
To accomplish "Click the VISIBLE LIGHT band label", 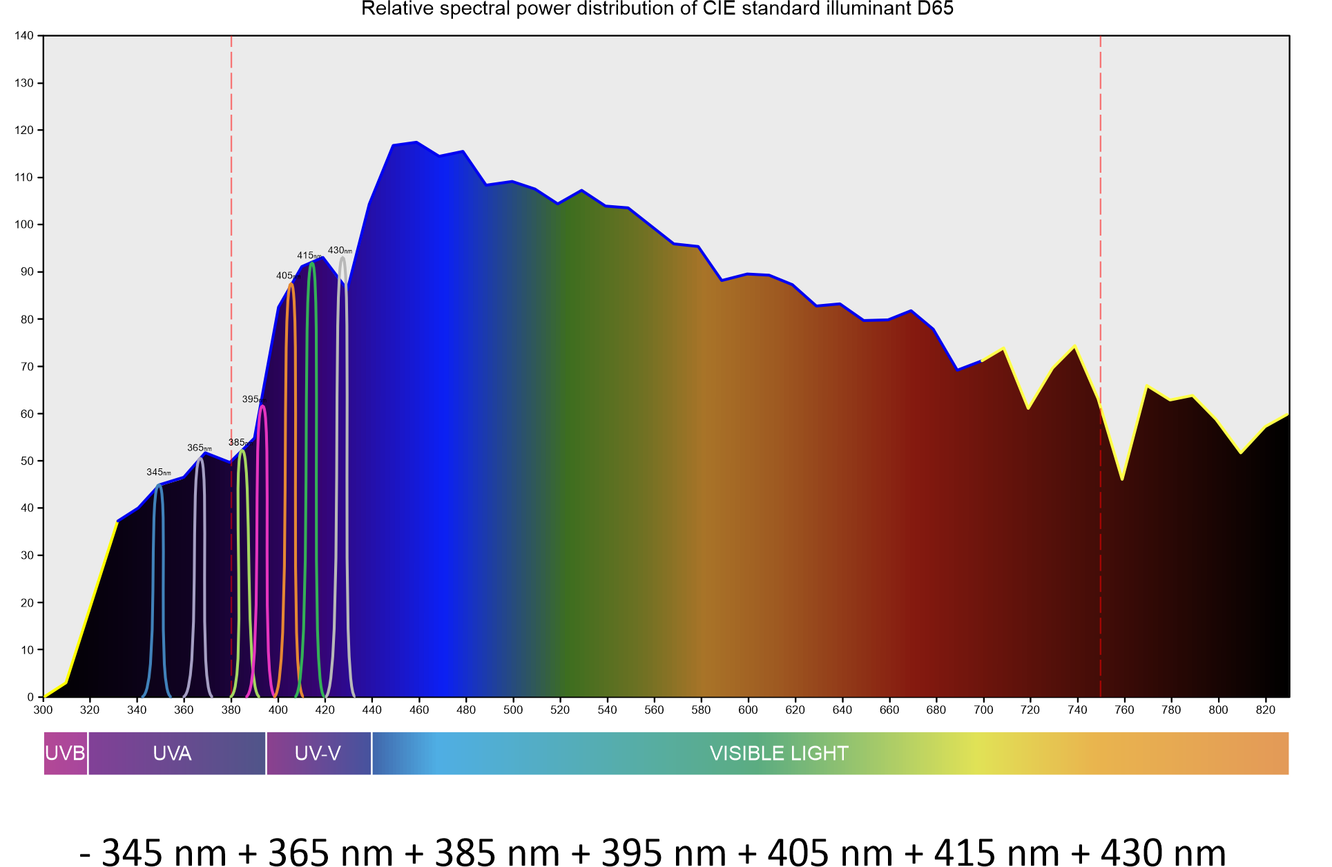I will point(778,753).
